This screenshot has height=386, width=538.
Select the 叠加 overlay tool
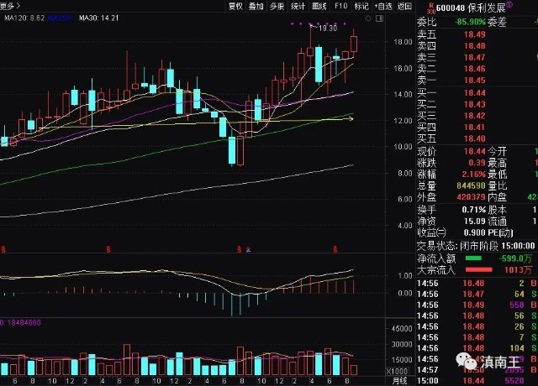coord(256,6)
